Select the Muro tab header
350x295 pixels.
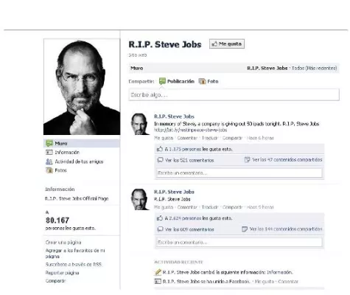[137, 68]
